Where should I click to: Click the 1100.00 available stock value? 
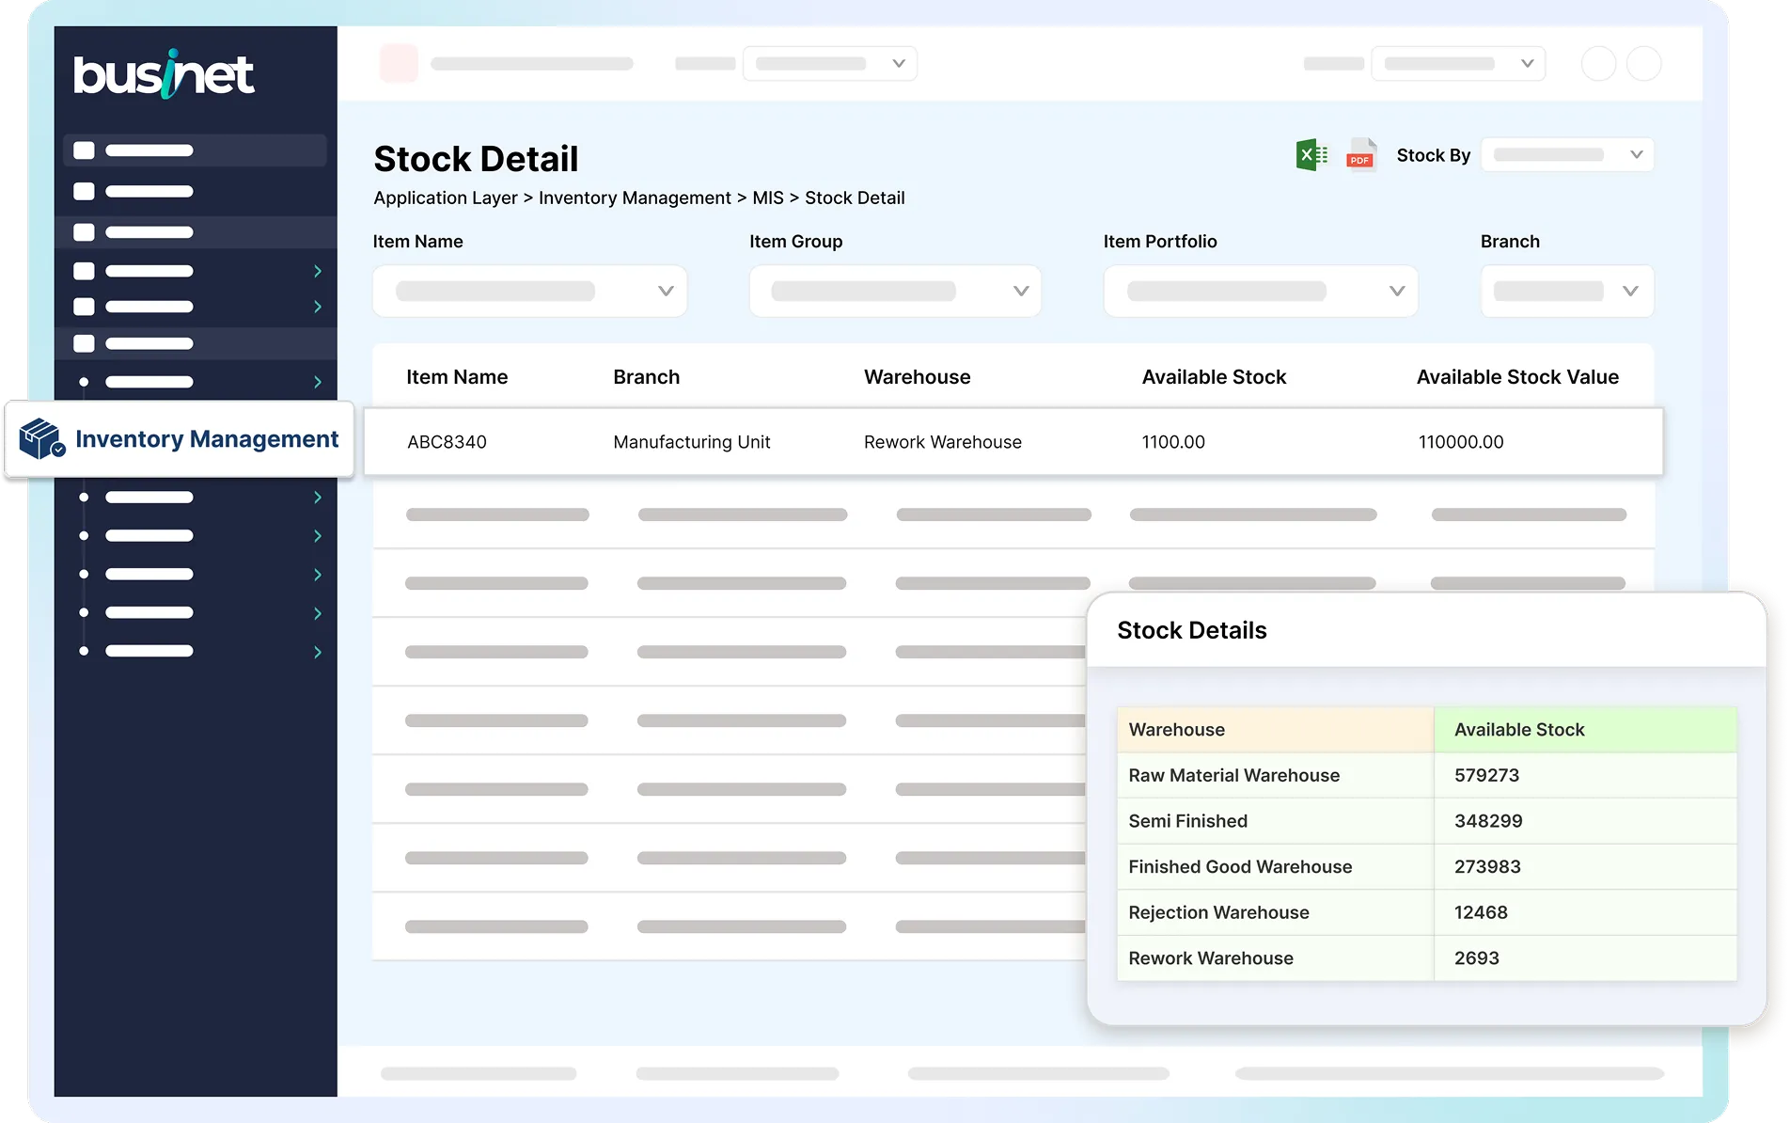pyautogui.click(x=1173, y=442)
